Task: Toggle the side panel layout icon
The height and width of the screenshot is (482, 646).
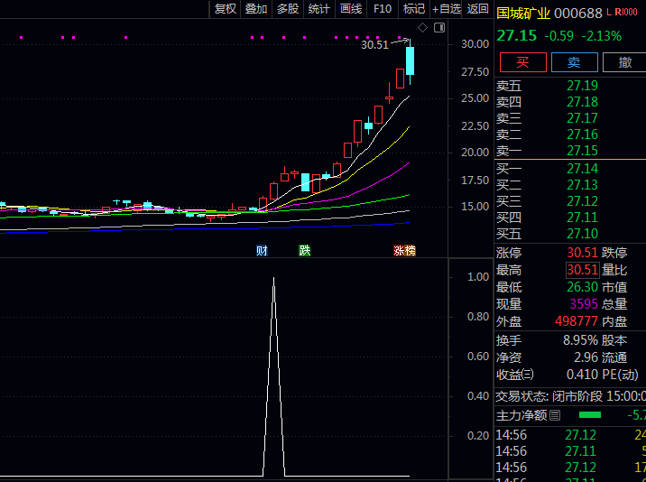Action: point(439,28)
